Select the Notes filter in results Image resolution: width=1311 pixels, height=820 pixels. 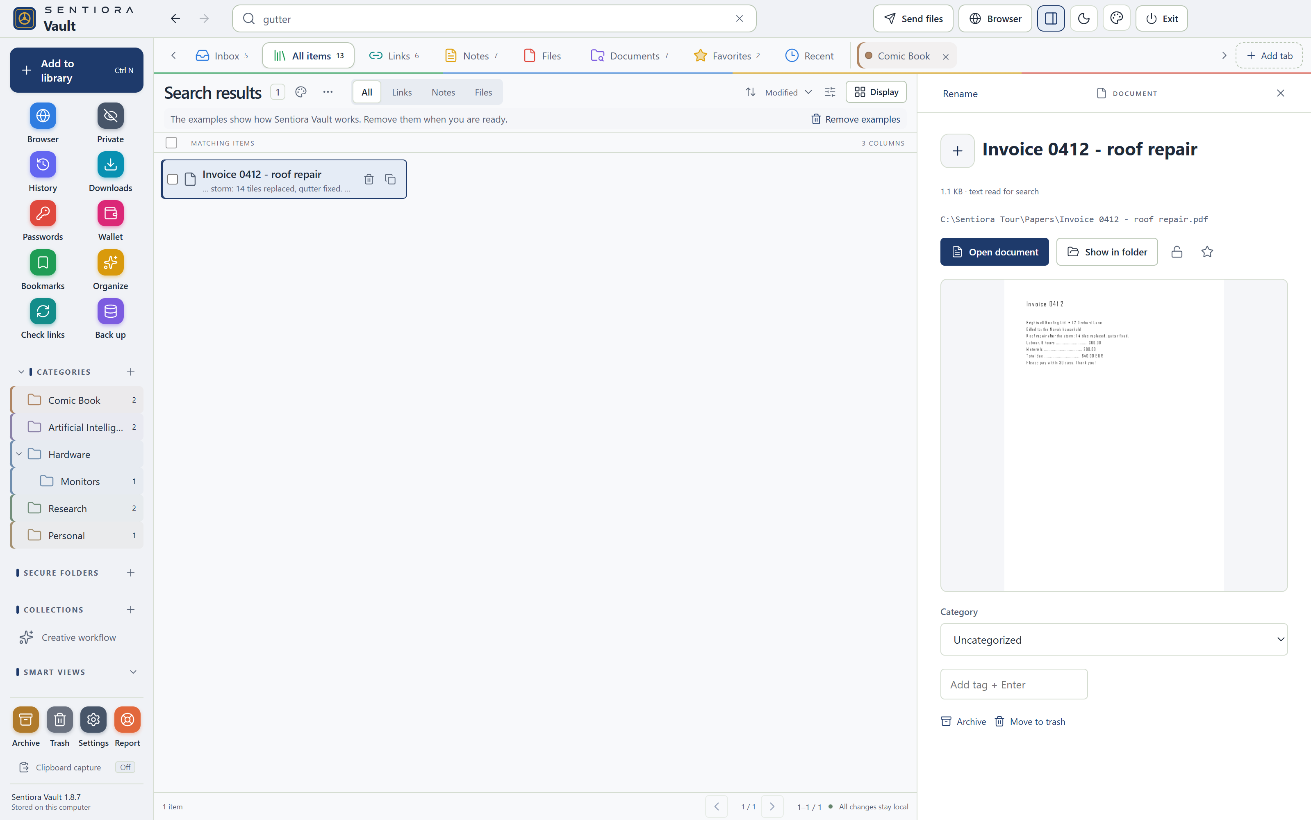click(443, 92)
